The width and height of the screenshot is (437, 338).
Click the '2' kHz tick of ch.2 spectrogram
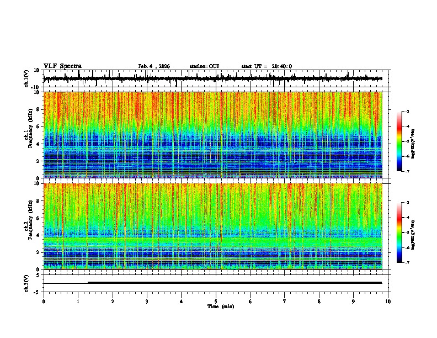38,252
